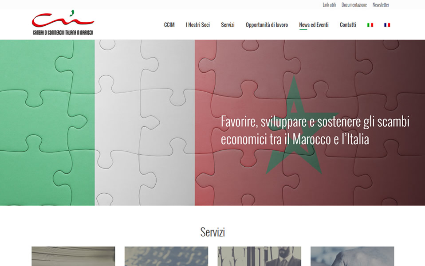Viewport: 425px width, 266px height.
Task: Open the I Nostri Soci menu
Action: point(198,25)
